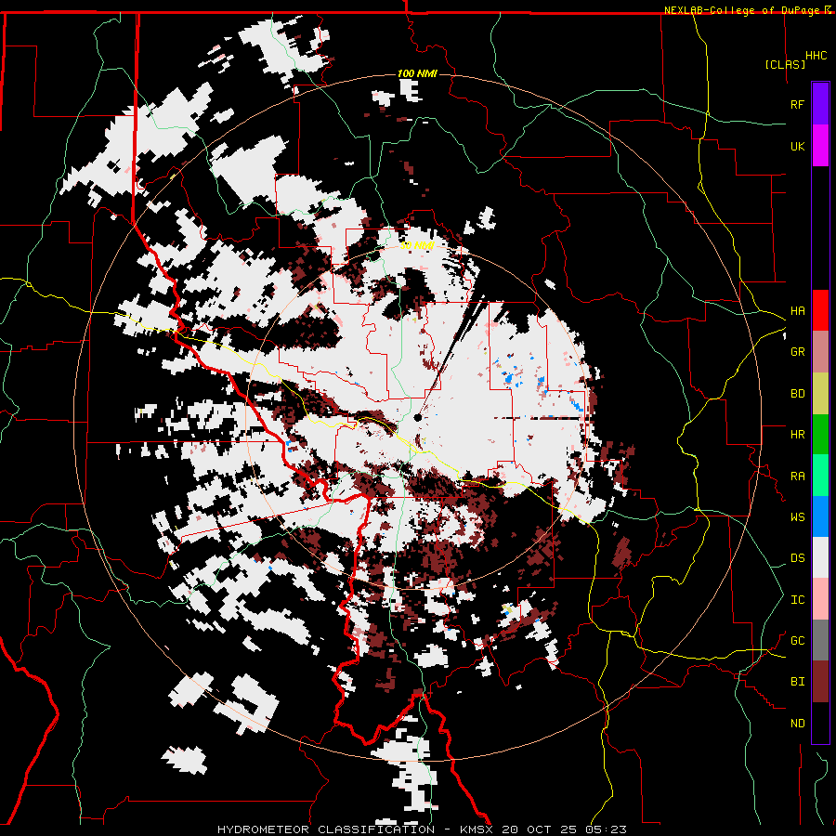This screenshot has height=836, width=836.
Task: Click the [CLAS] units label
Action: pyautogui.click(x=785, y=64)
